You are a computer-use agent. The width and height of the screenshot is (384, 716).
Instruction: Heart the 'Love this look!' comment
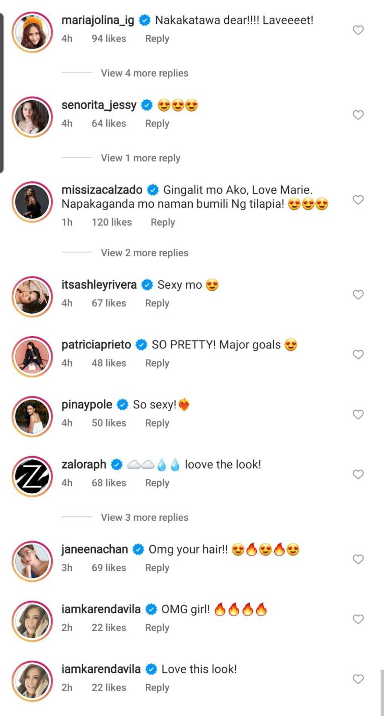[358, 679]
